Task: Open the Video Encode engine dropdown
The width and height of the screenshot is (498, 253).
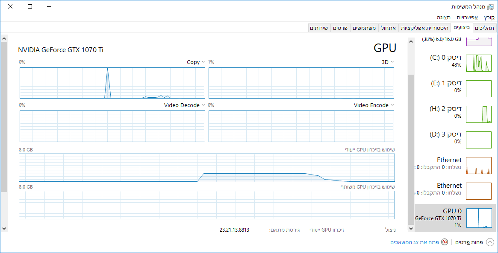Action: tap(392, 105)
